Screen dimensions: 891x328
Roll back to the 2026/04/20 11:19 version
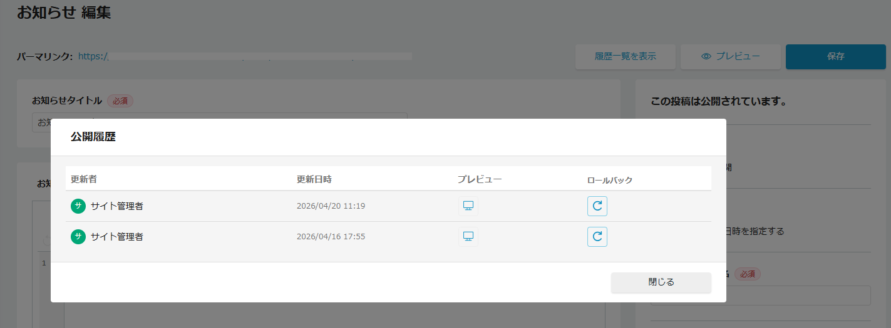(x=597, y=206)
